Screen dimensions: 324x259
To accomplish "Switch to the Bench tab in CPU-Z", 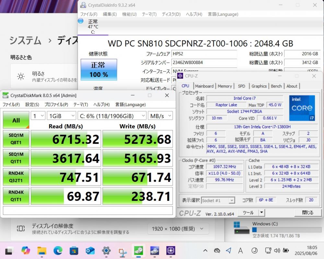I will pos(276,86).
